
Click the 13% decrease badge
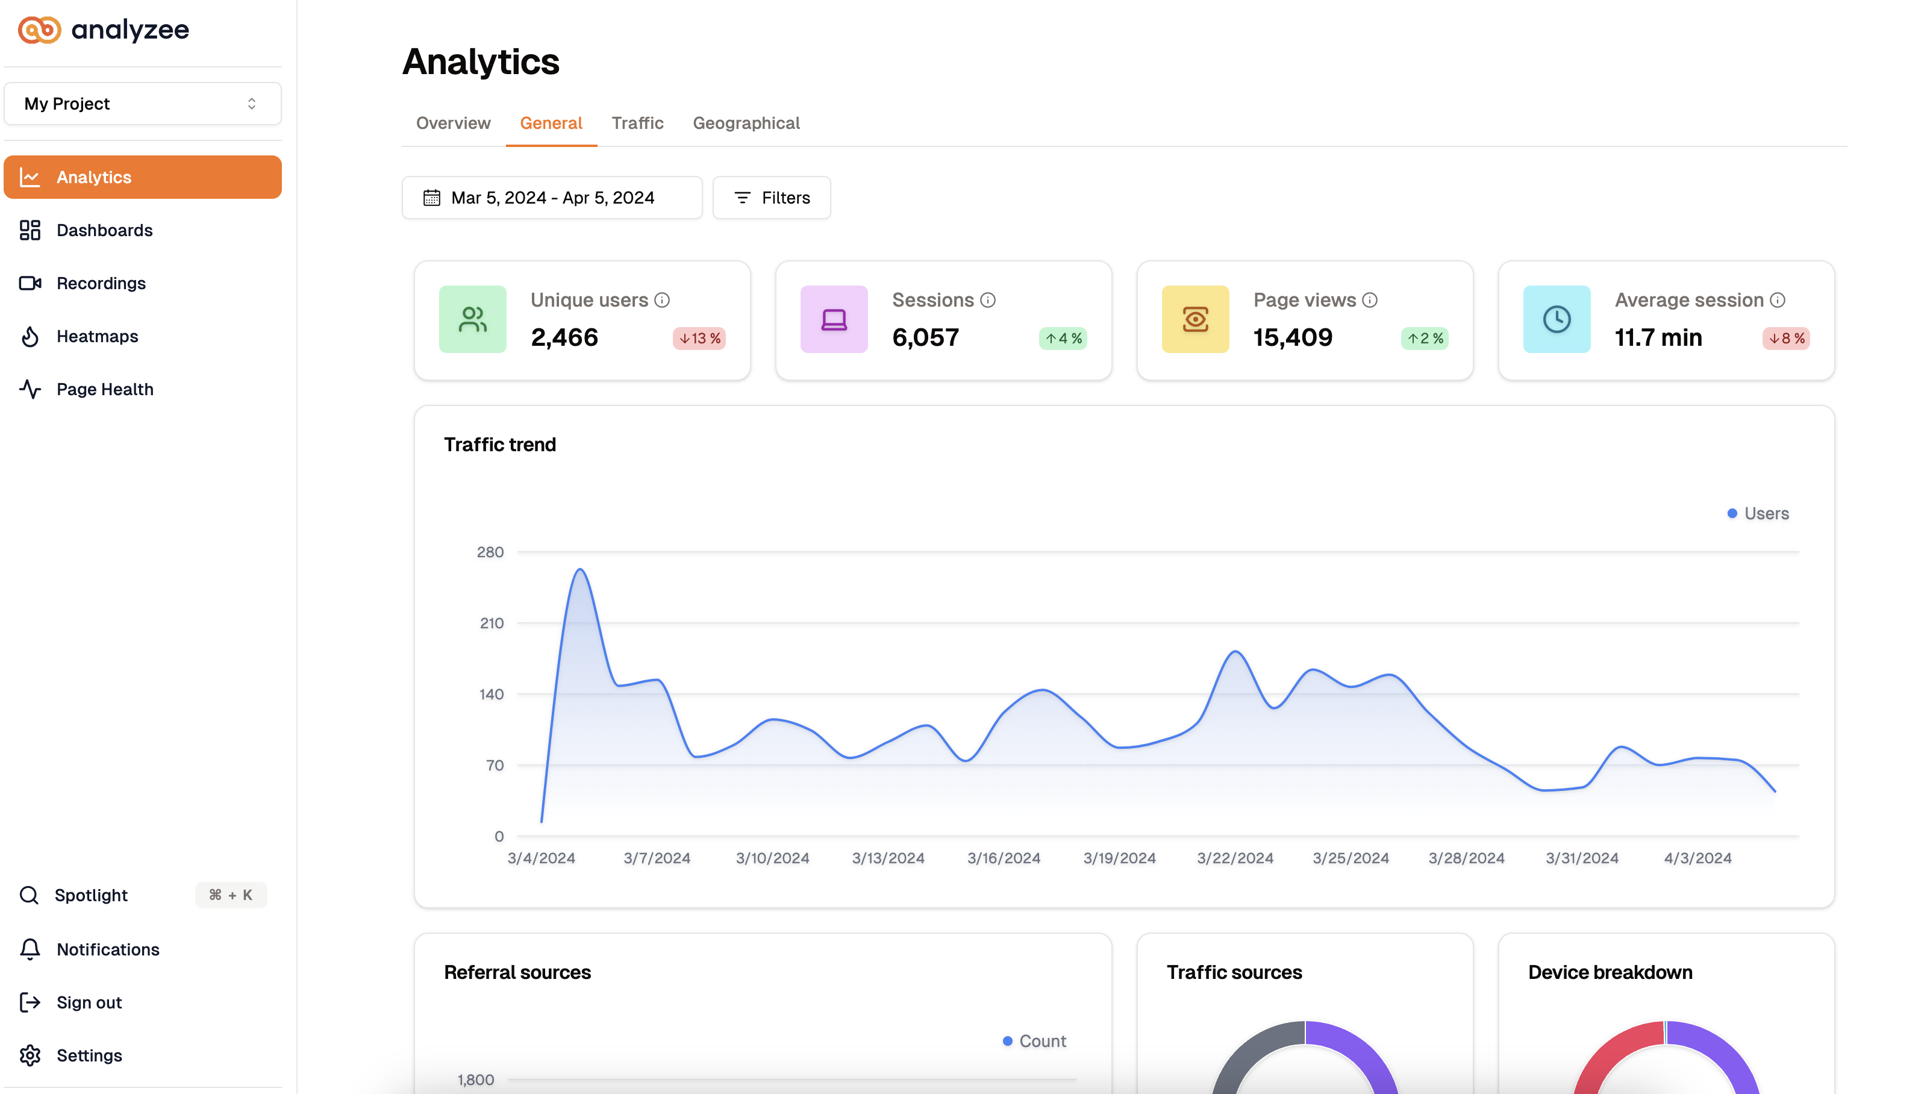coord(699,338)
